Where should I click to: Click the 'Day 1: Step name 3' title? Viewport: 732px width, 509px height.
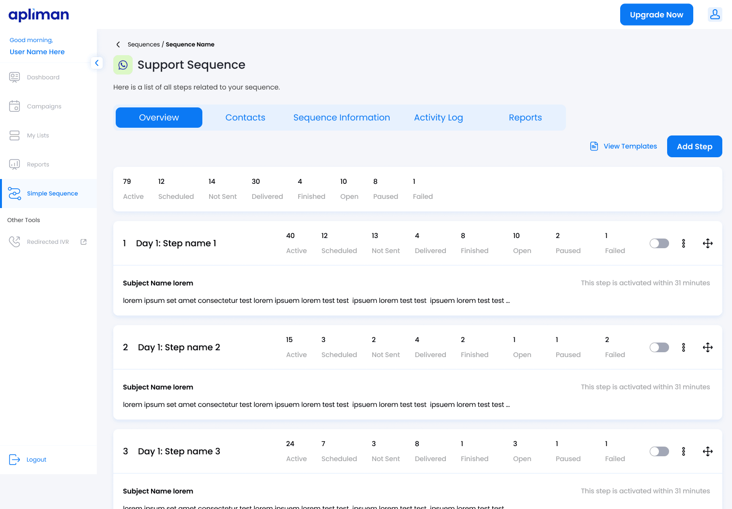(179, 451)
